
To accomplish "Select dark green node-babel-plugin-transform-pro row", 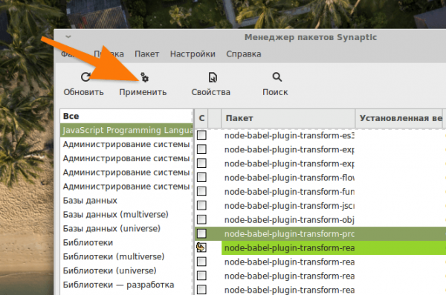I will pos(320,234).
